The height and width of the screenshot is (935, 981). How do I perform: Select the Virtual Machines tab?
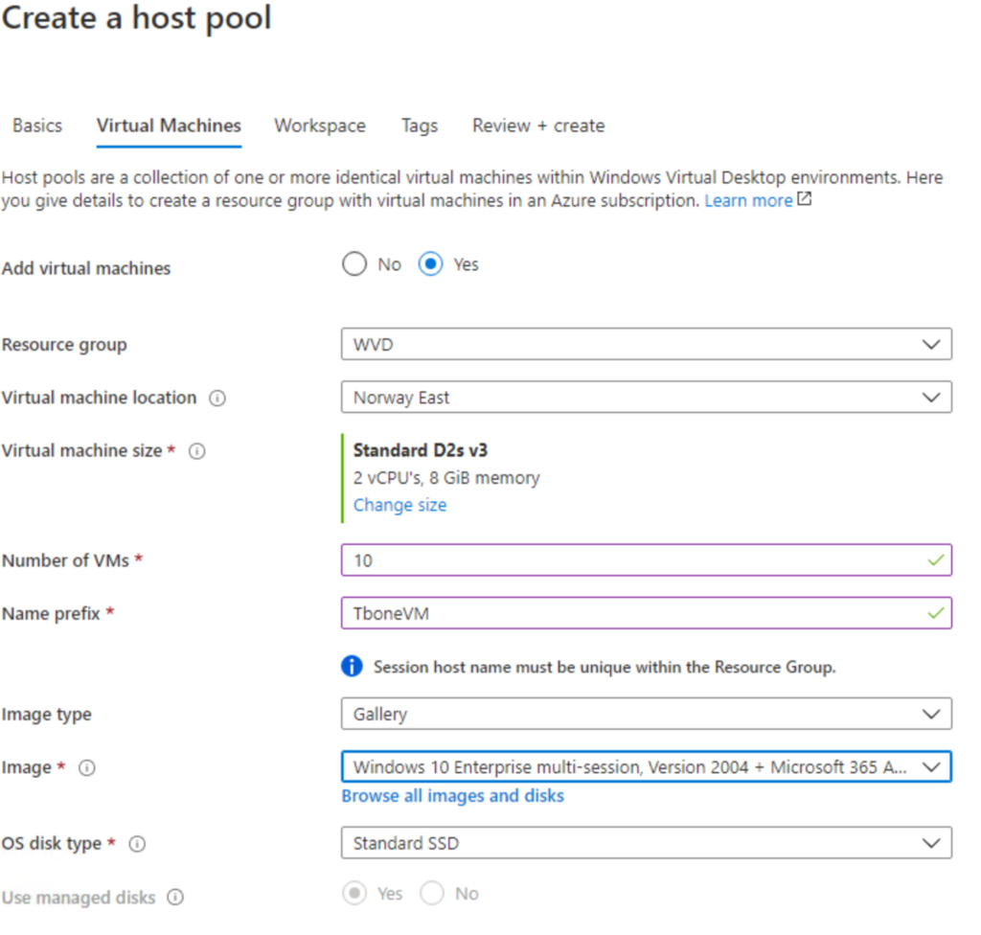169,125
